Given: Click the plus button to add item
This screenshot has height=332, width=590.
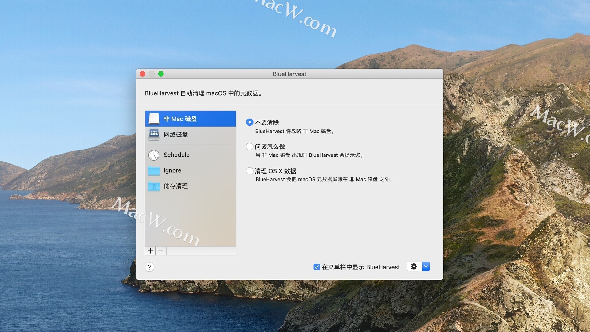Looking at the screenshot, I should coord(150,251).
